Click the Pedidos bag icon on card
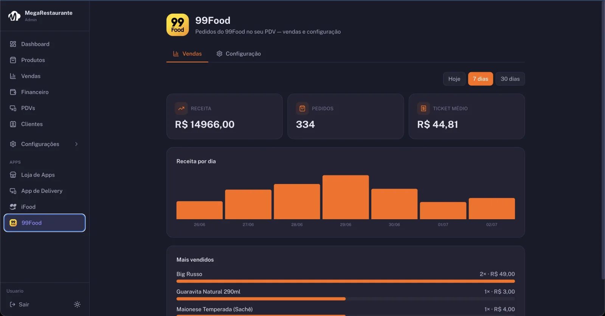605x316 pixels. pos(302,108)
